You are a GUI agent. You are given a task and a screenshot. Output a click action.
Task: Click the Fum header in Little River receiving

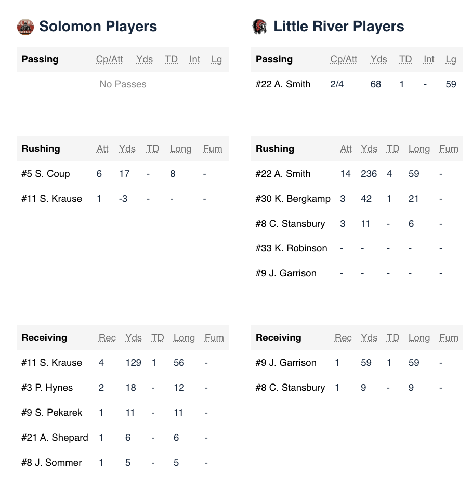pos(449,338)
